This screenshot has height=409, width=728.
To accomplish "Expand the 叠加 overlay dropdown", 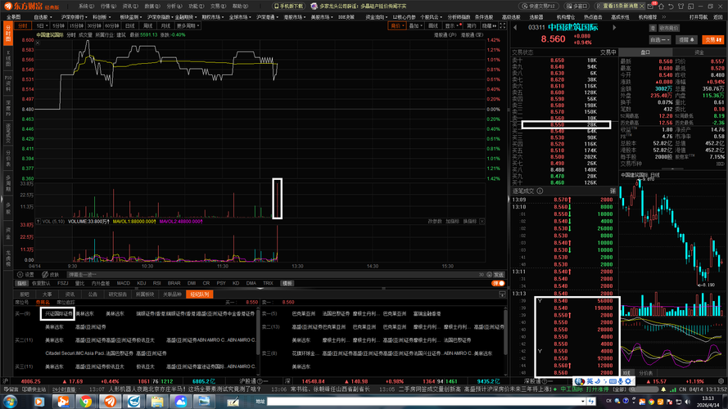I will tap(415, 25).
